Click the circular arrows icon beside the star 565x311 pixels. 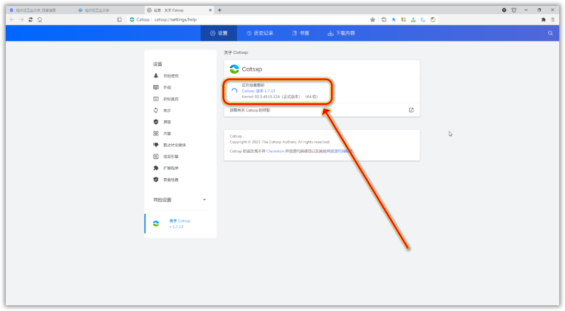tap(384, 19)
